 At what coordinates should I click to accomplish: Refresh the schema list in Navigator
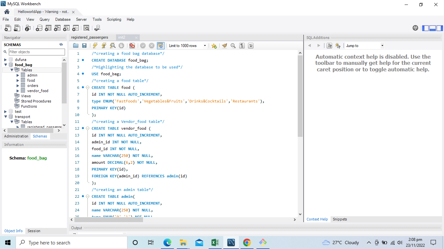(x=61, y=44)
